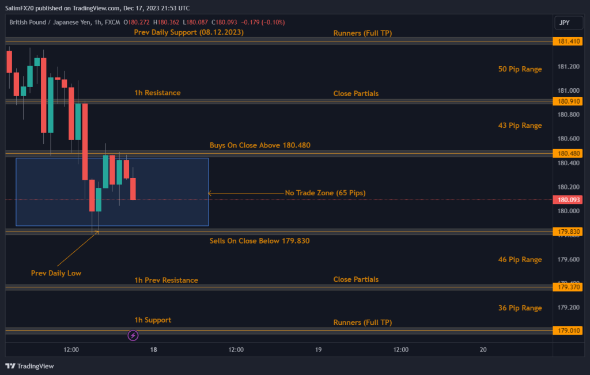Screen dimensions: 590x375
Task: Click the red current price tag 180.093
Action: tap(566, 200)
